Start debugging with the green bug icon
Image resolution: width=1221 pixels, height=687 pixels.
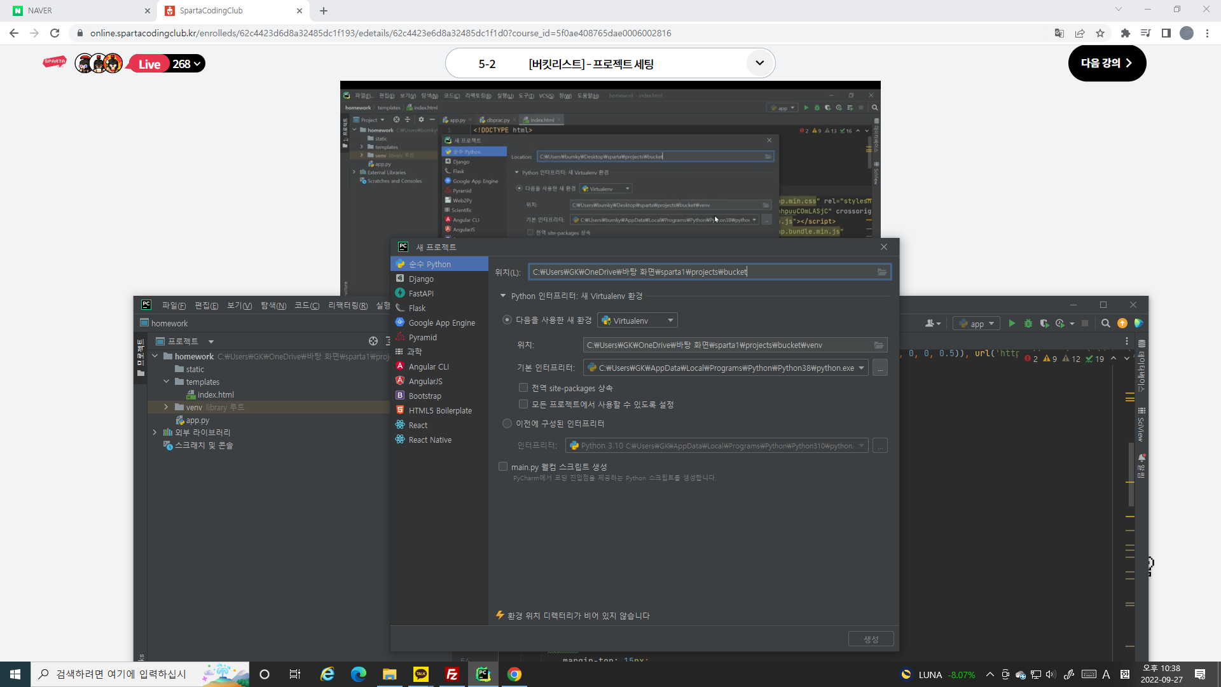[x=1028, y=323]
